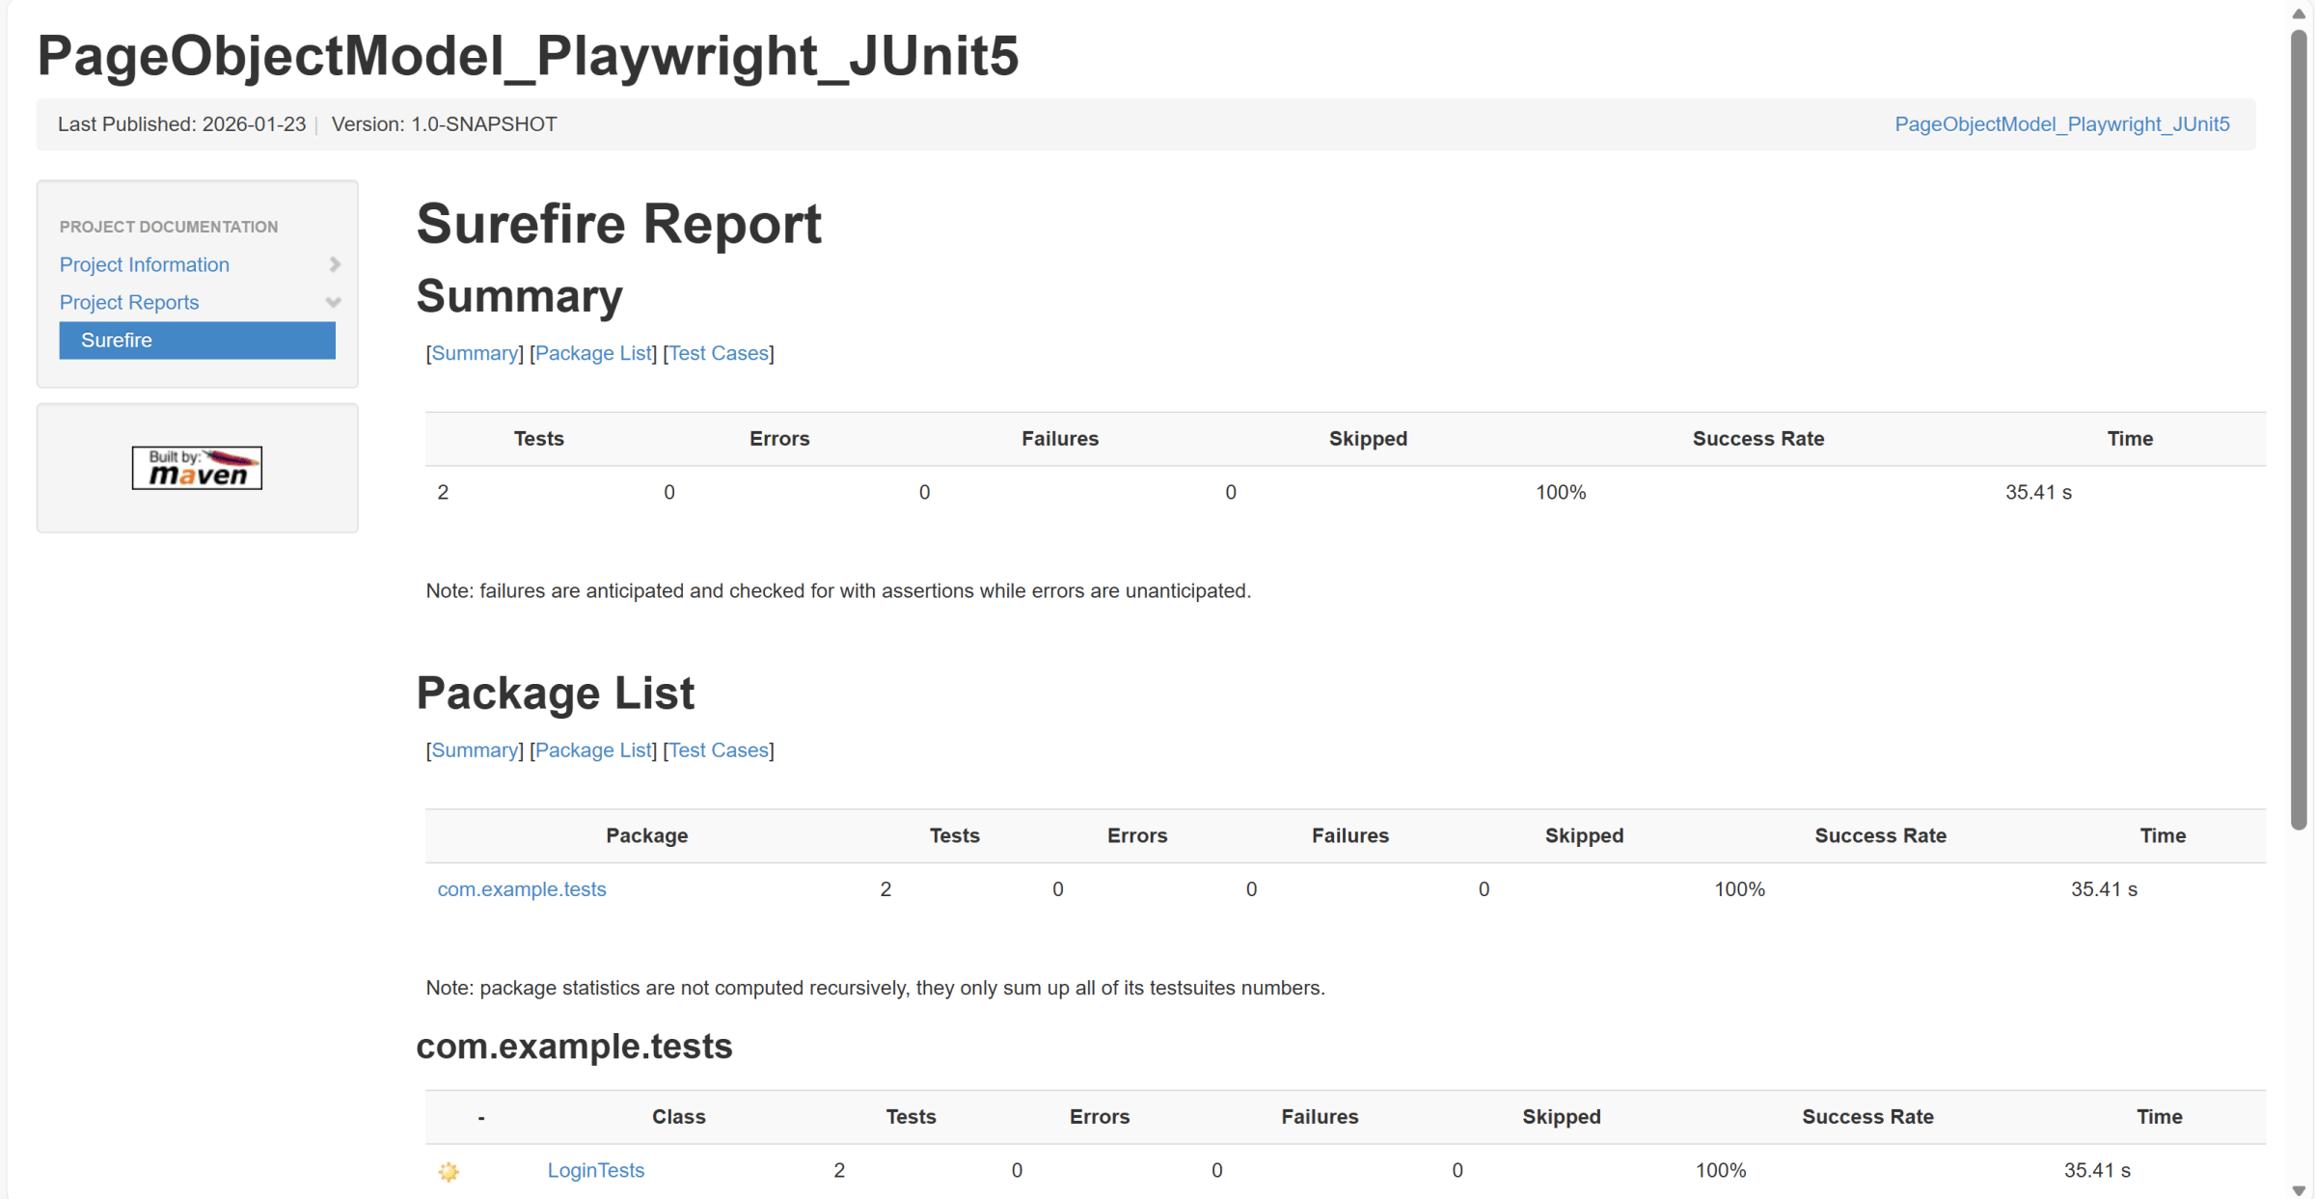Click Package List link under Package List heading
This screenshot has height=1199, width=2315.
pyautogui.click(x=593, y=750)
